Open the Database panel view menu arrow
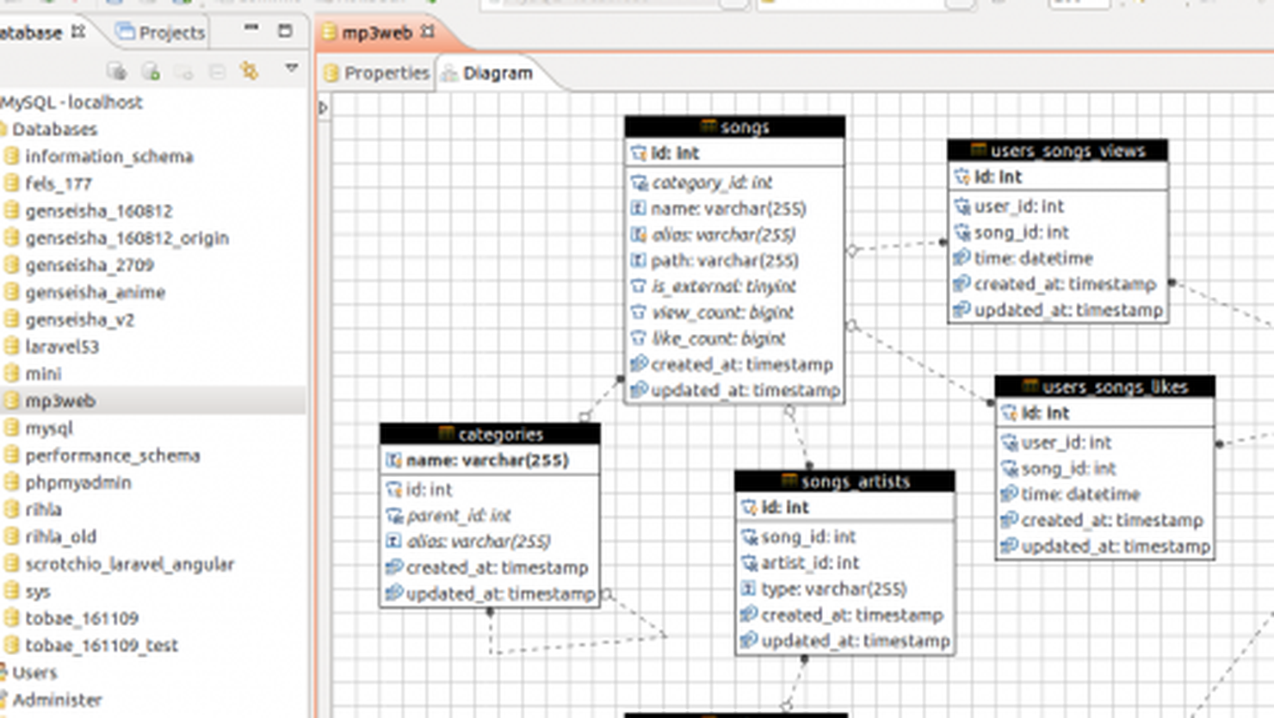 coord(292,68)
